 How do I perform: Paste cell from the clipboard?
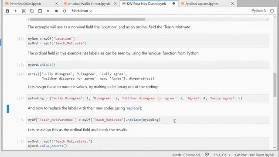40,11
